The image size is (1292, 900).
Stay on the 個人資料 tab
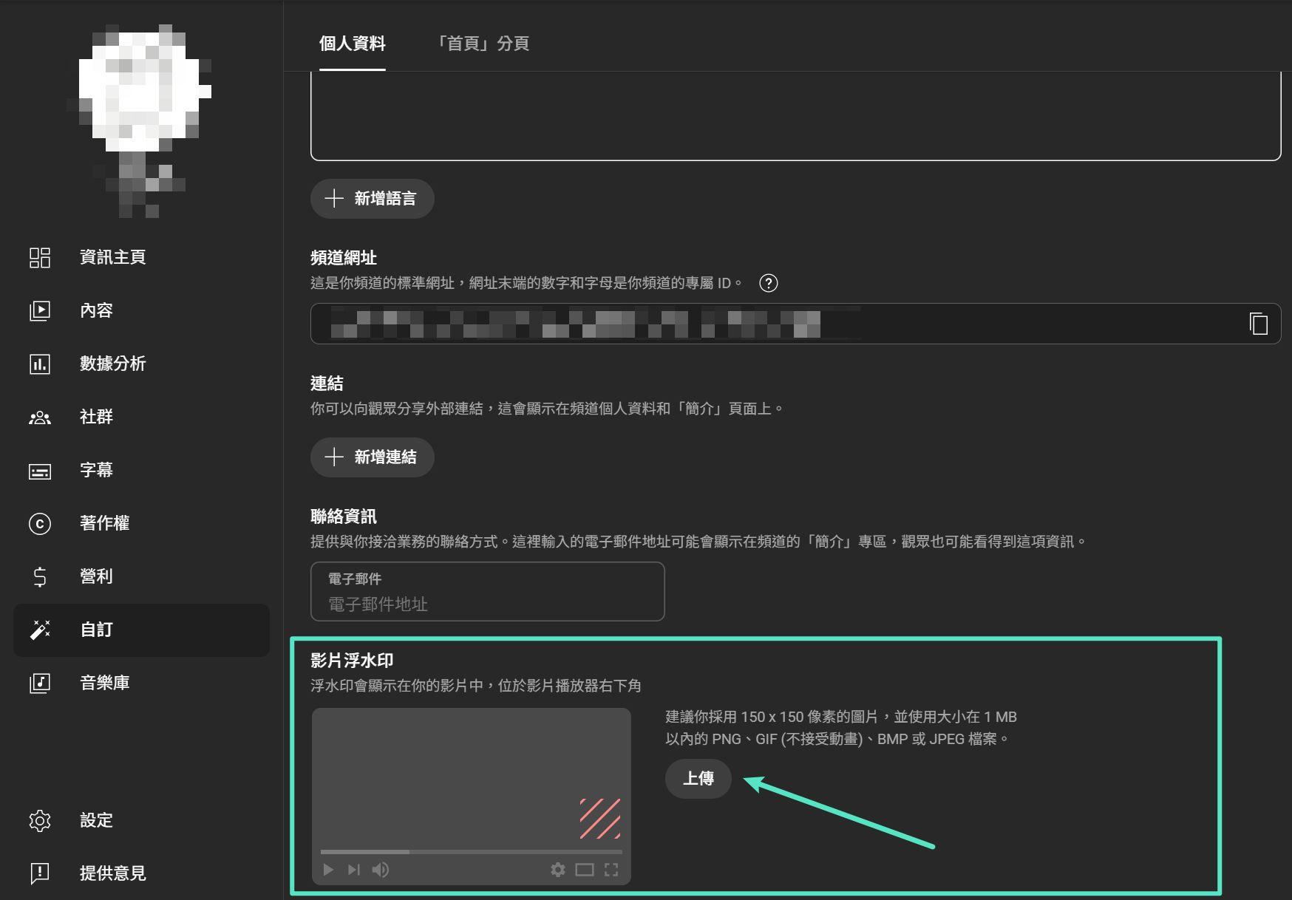353,44
